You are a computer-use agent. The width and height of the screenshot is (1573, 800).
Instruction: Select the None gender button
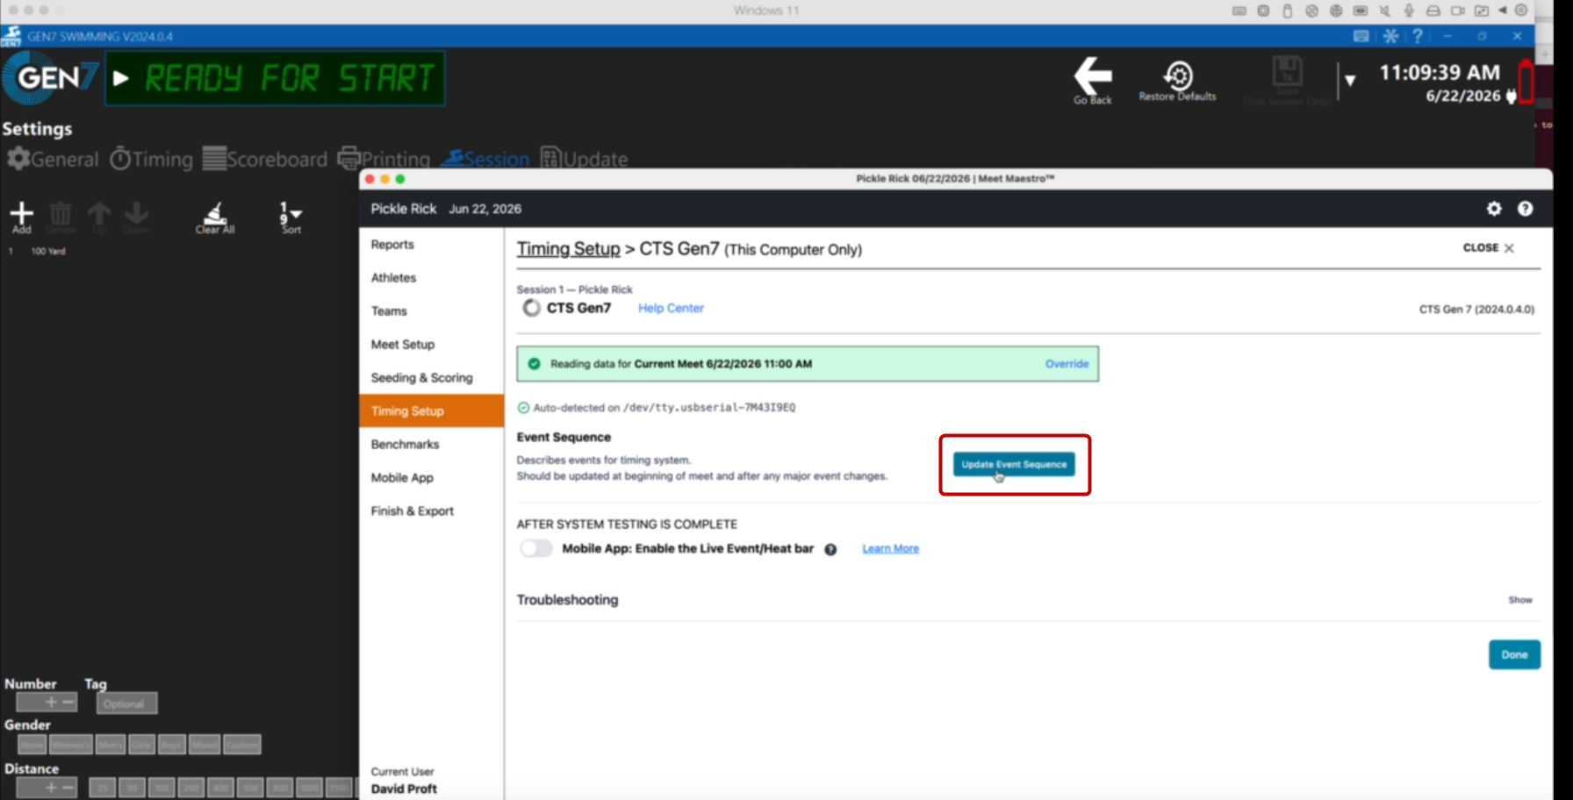coord(32,745)
